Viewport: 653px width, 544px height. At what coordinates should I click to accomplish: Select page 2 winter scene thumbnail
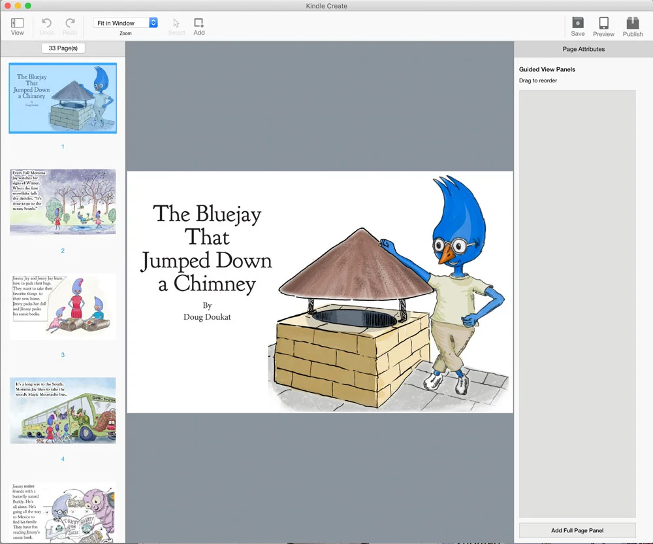point(63,202)
